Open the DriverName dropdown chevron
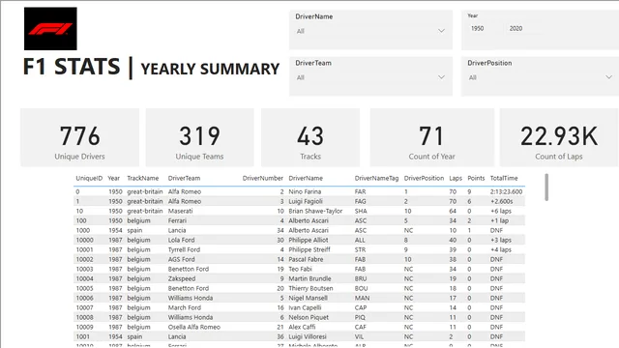619x348 pixels. pos(441,31)
